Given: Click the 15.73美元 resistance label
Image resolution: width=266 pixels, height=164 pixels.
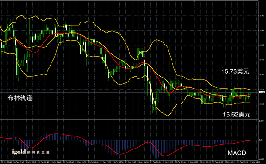Looking at the screenshot, I should [x=235, y=71].
